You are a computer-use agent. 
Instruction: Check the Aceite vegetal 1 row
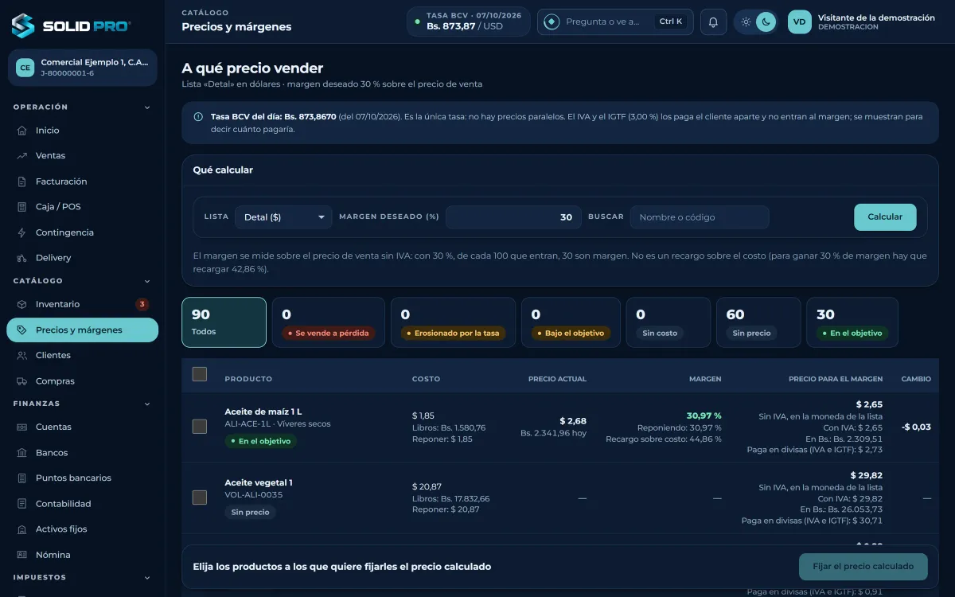200,497
